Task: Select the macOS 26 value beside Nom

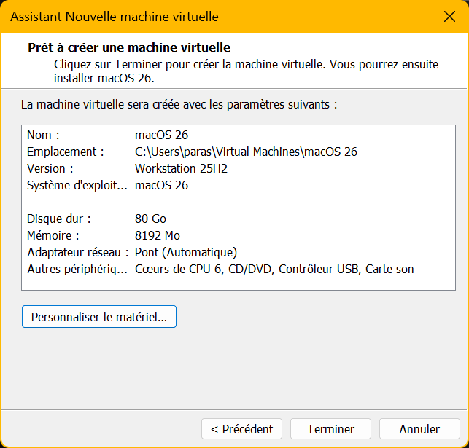Action: click(x=161, y=135)
